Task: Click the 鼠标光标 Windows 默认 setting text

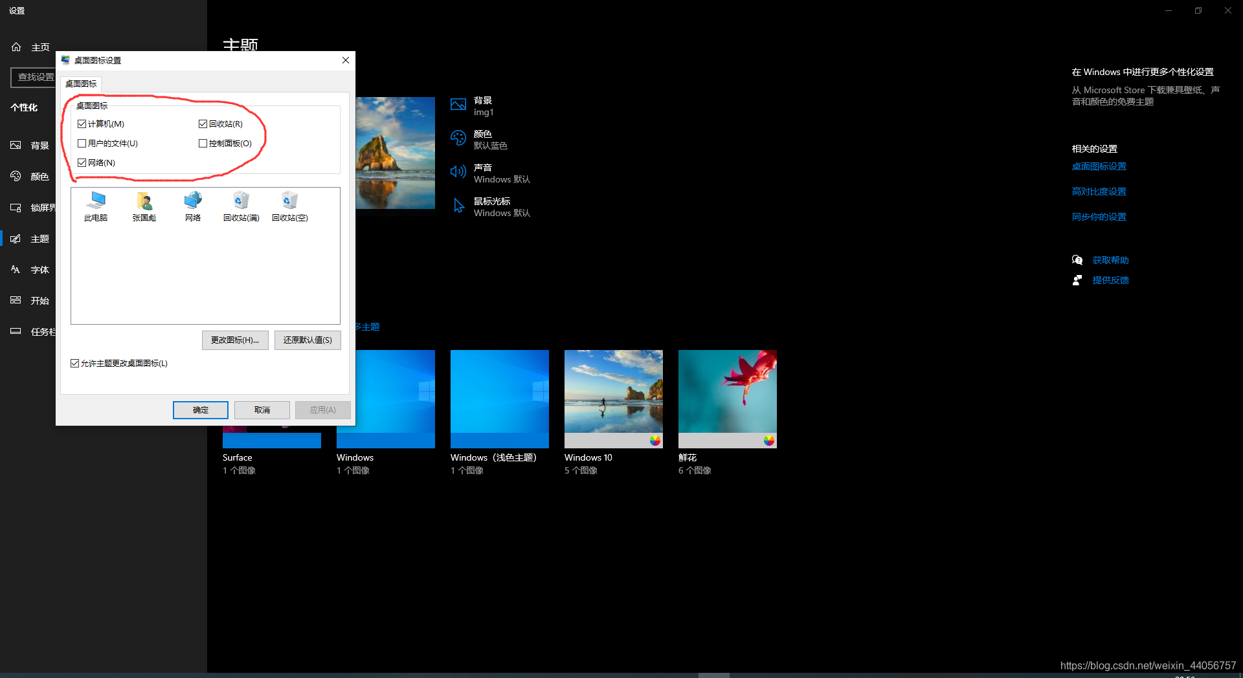Action: 502,207
